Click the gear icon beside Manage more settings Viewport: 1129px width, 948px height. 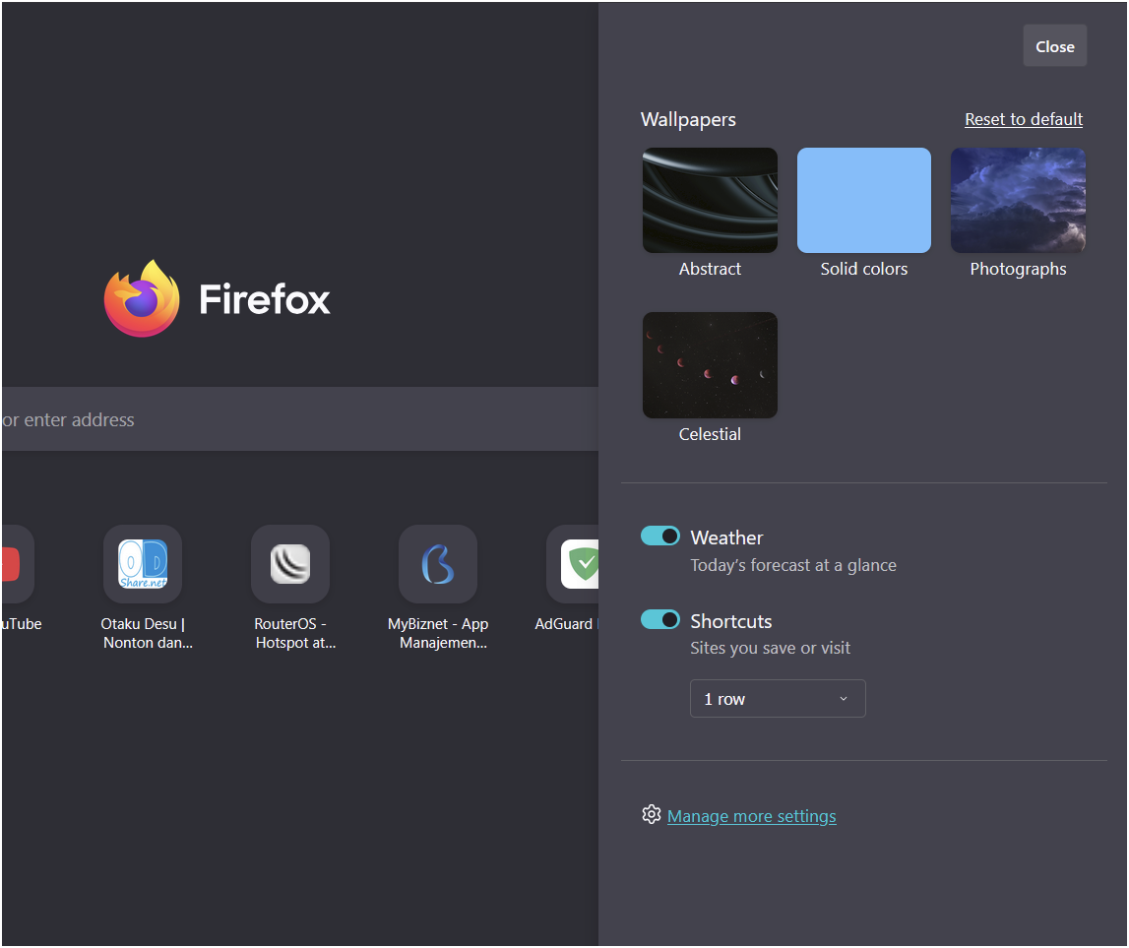point(651,815)
